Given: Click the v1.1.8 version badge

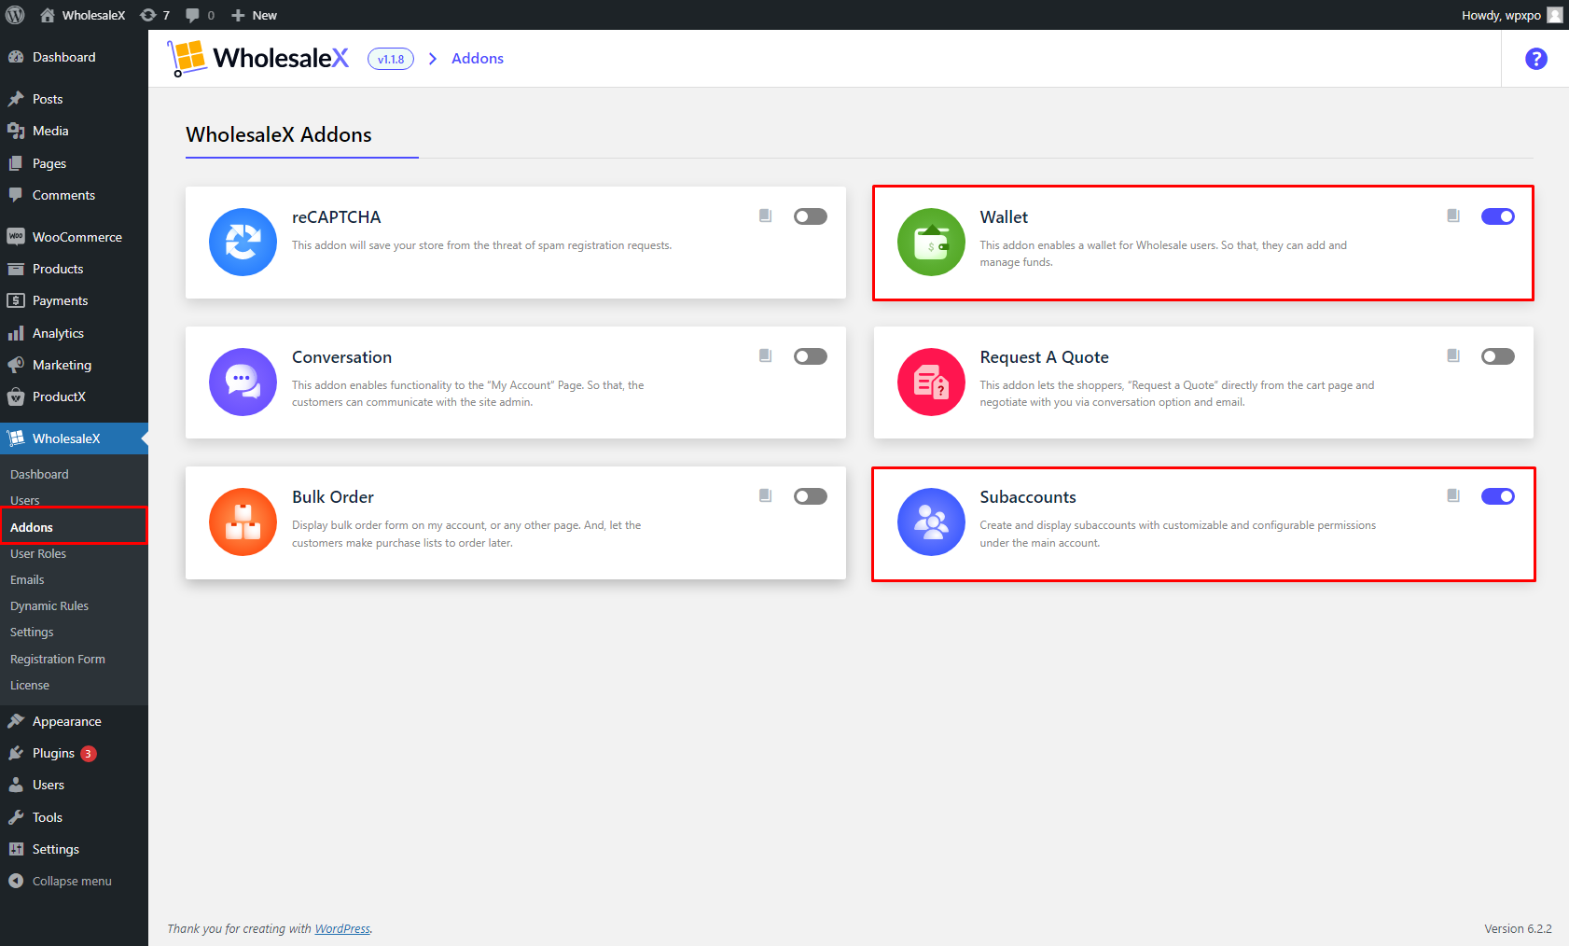Looking at the screenshot, I should (391, 59).
